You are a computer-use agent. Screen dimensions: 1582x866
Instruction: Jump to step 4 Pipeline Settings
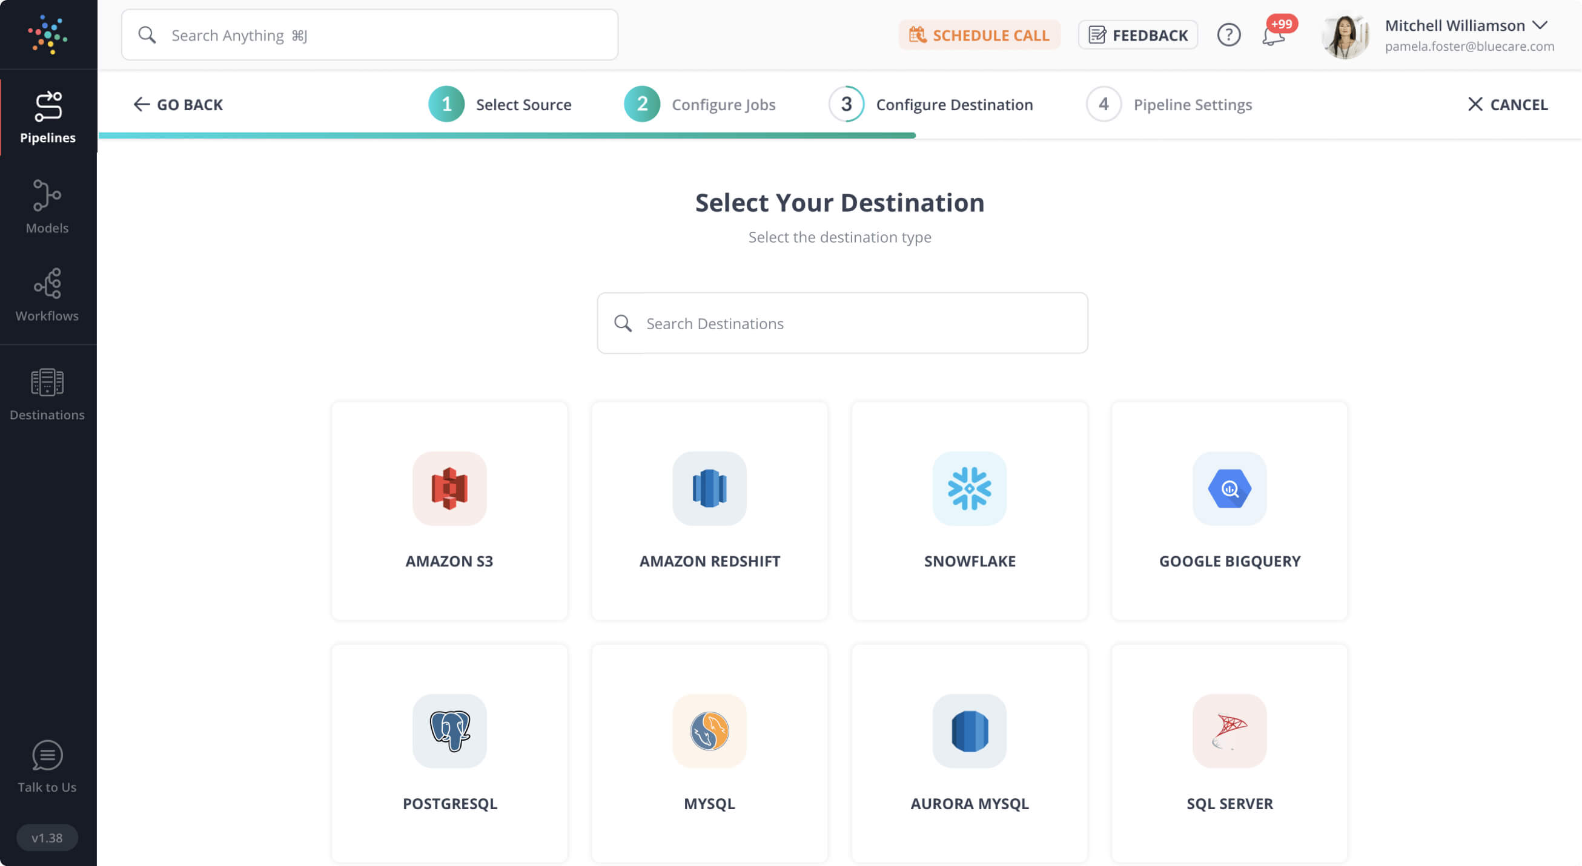[x=1170, y=104]
